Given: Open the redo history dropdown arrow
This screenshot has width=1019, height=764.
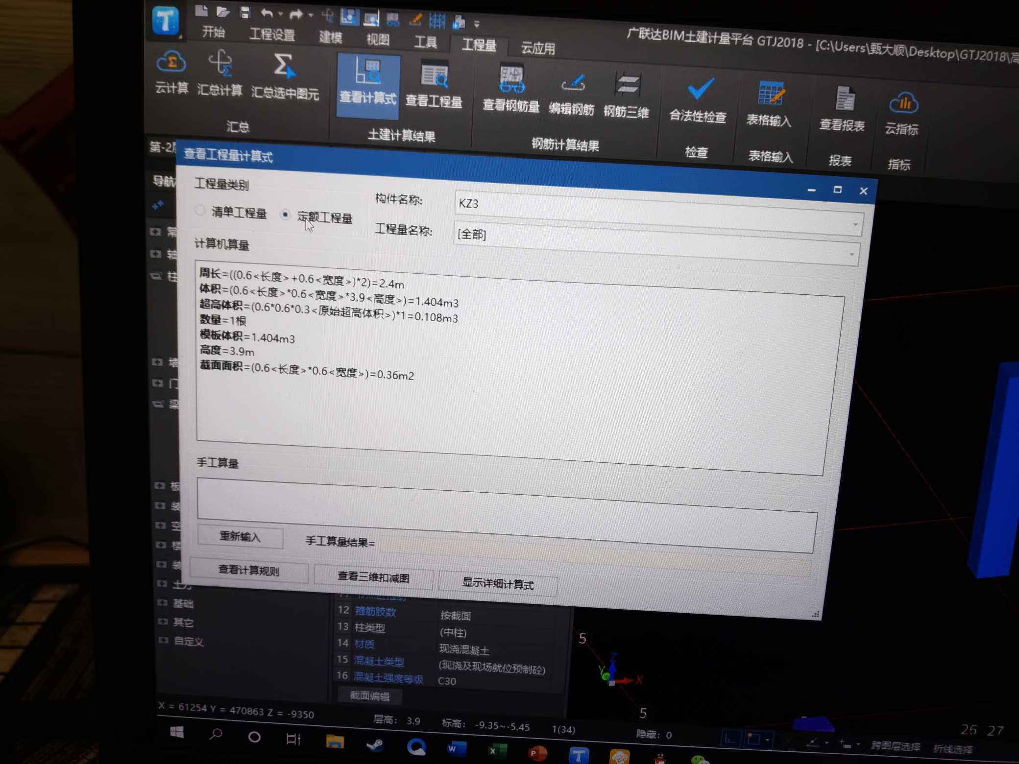Looking at the screenshot, I should (311, 15).
